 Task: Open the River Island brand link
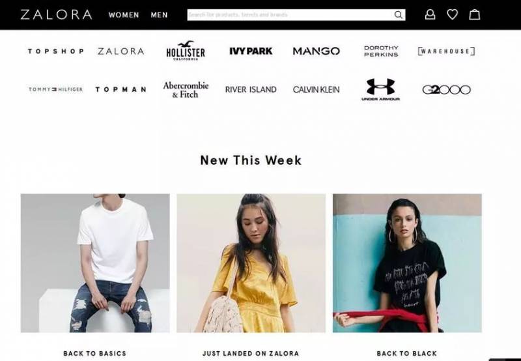pos(251,89)
